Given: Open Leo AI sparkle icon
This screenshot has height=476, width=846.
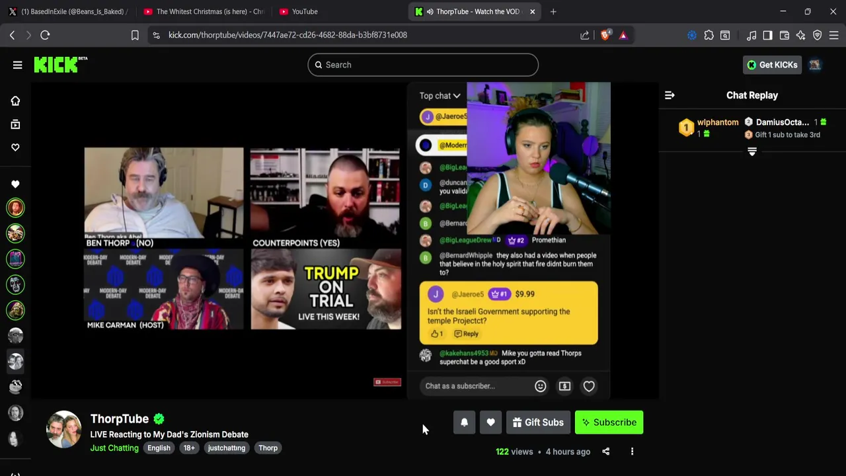Looking at the screenshot, I should coord(801,35).
